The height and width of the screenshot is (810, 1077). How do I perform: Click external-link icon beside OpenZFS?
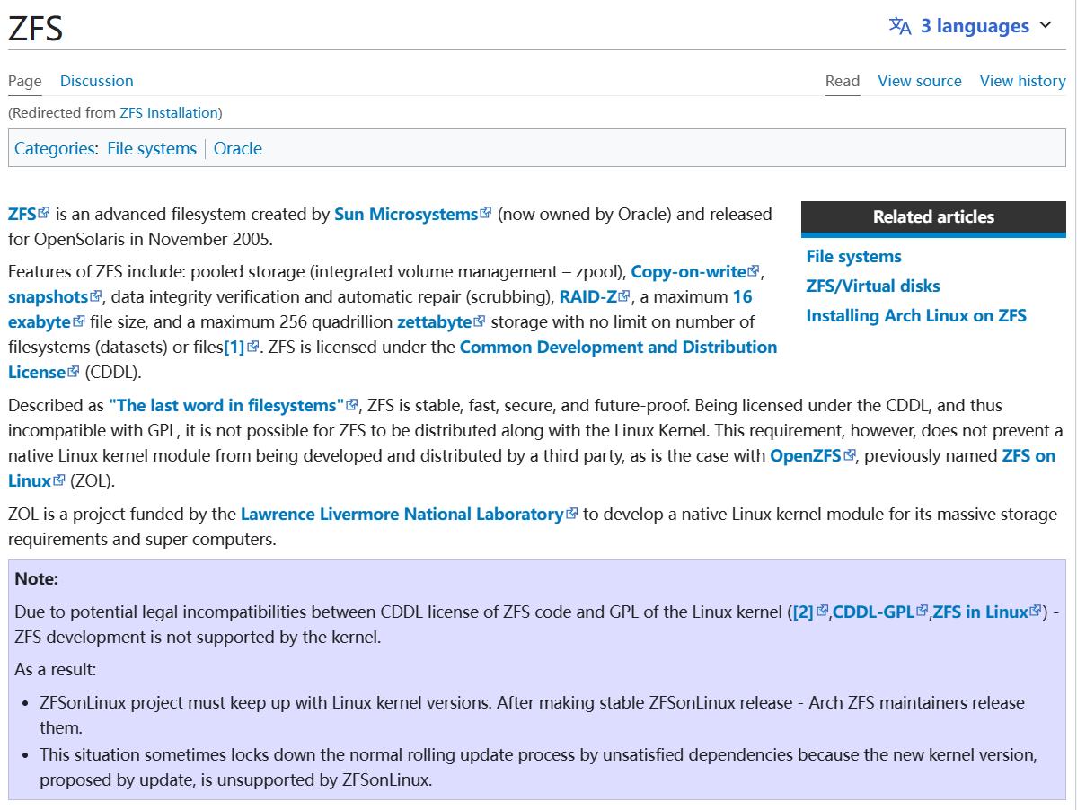(x=850, y=455)
